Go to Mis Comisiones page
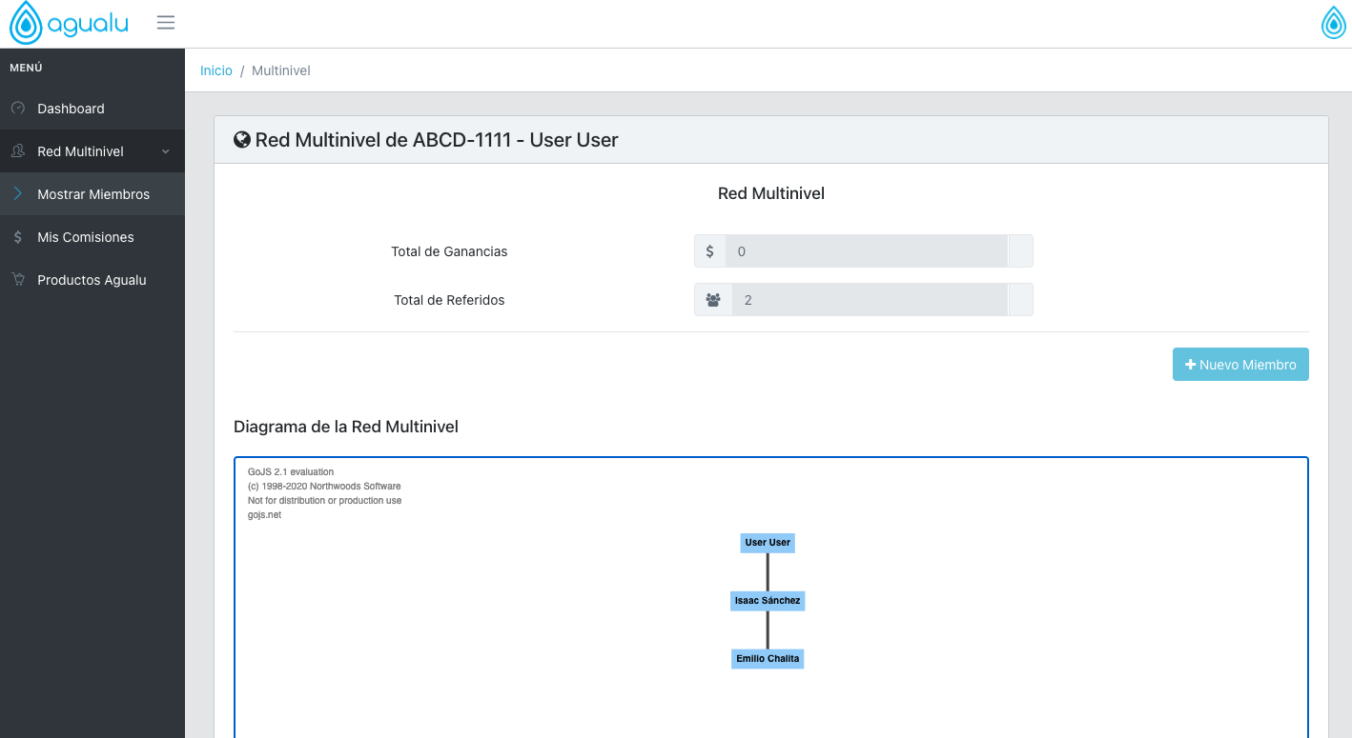Screen dimensions: 1352x738 tap(92, 237)
